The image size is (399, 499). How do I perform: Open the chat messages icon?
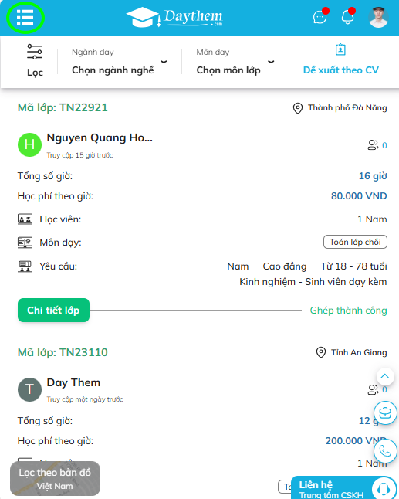[x=320, y=17]
